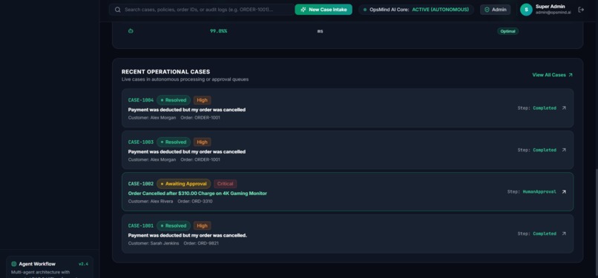This screenshot has height=278, width=598.
Task: Open the Admin role badge
Action: point(495,10)
